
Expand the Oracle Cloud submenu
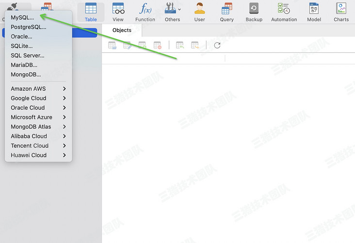tap(38, 108)
